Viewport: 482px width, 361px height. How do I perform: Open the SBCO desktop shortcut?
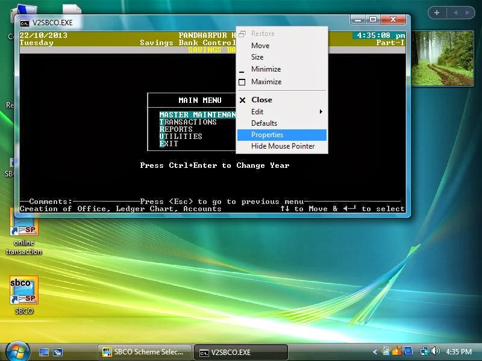[22, 291]
